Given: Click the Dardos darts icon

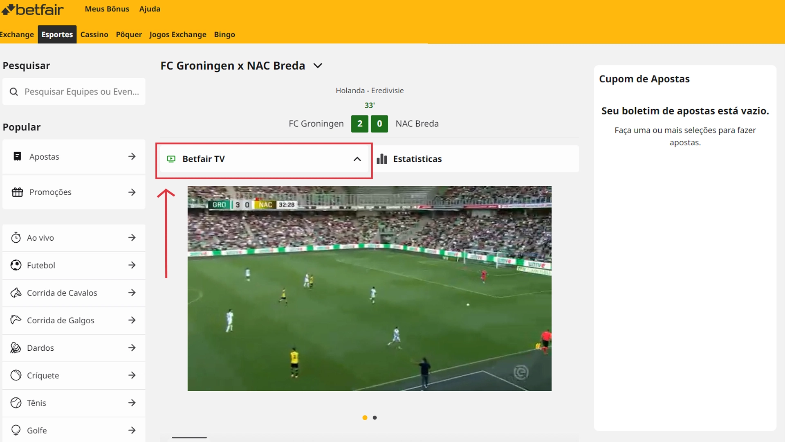Looking at the screenshot, I should click(x=16, y=348).
